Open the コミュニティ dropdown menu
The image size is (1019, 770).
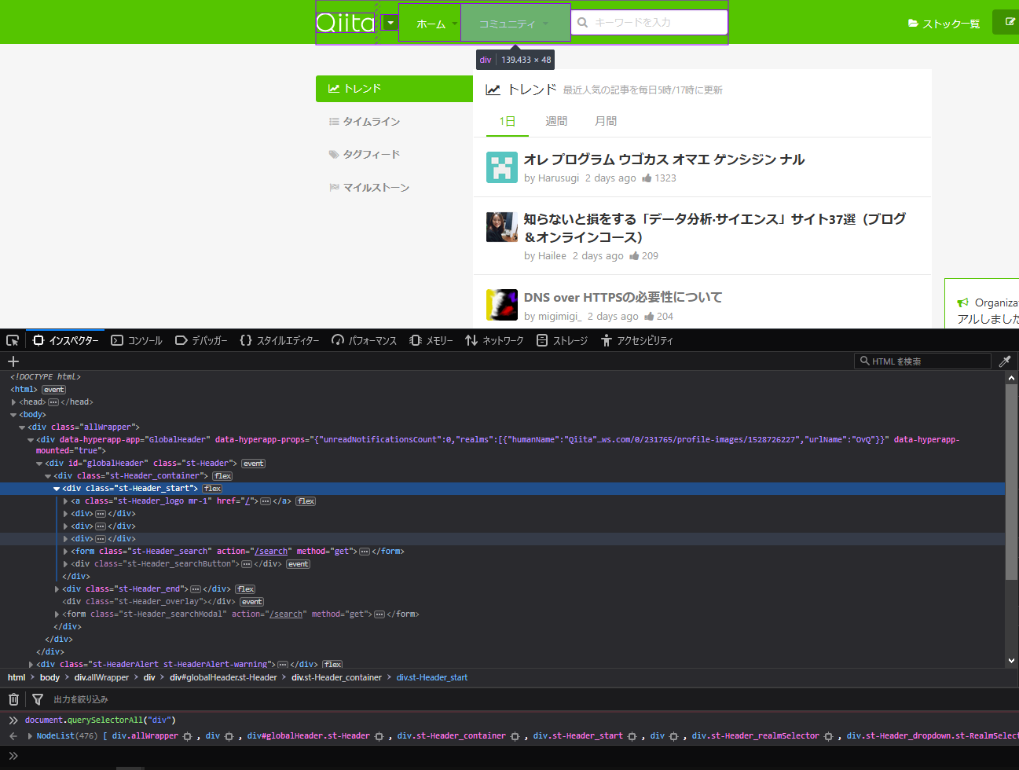[x=515, y=22]
